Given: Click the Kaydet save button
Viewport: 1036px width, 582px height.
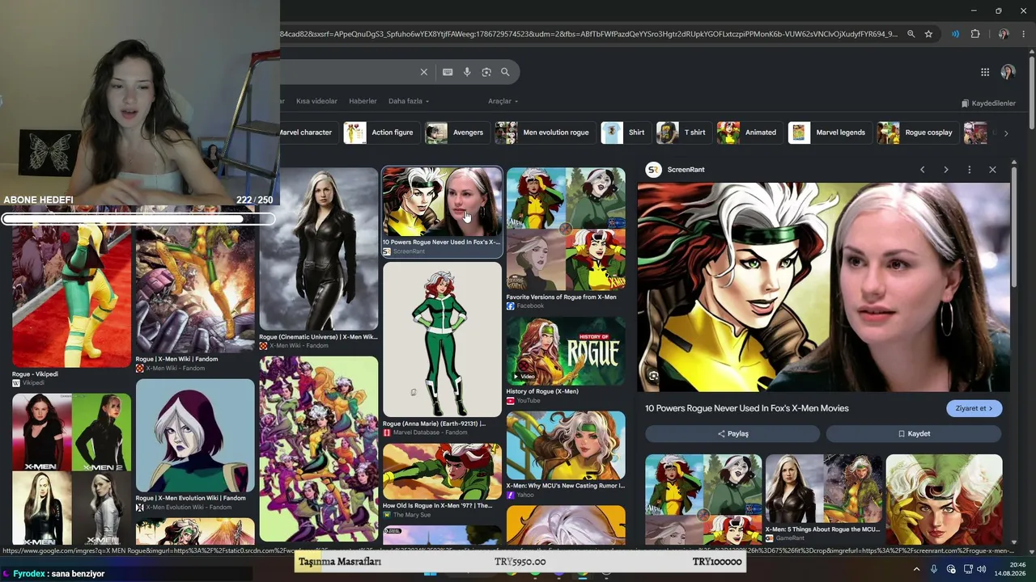Looking at the screenshot, I should tap(914, 434).
